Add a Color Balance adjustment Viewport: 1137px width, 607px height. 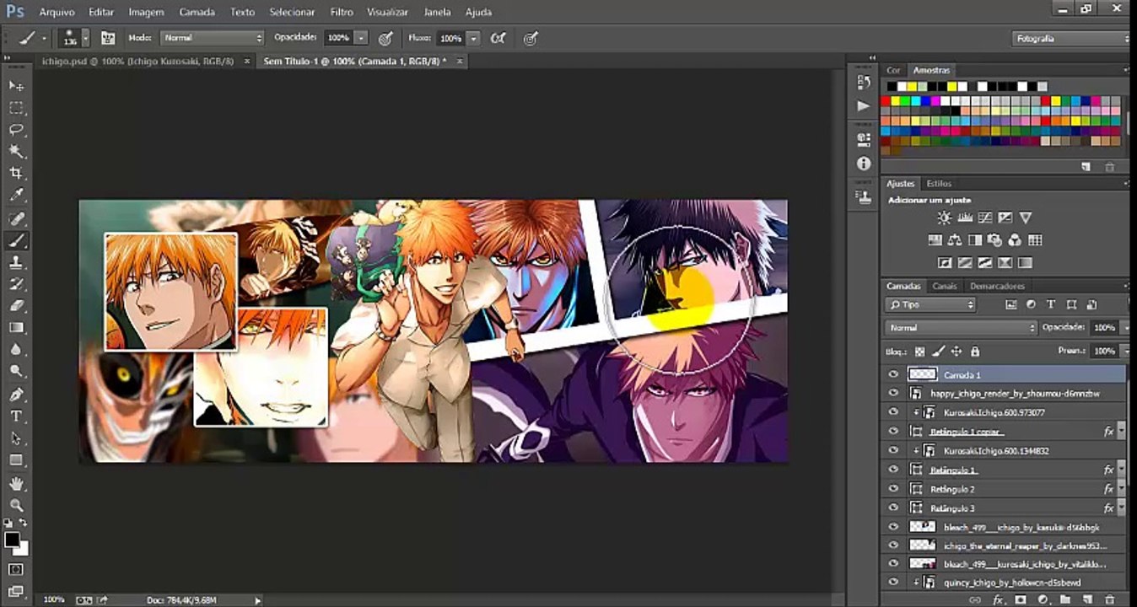955,240
